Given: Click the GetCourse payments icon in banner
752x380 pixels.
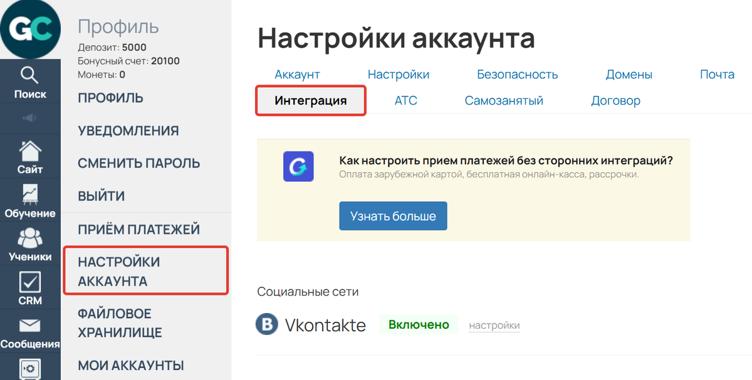Looking at the screenshot, I should click(298, 167).
